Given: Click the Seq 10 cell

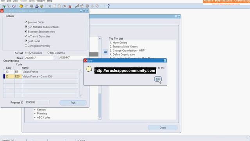Looking at the screenshot, I should 9,72.
